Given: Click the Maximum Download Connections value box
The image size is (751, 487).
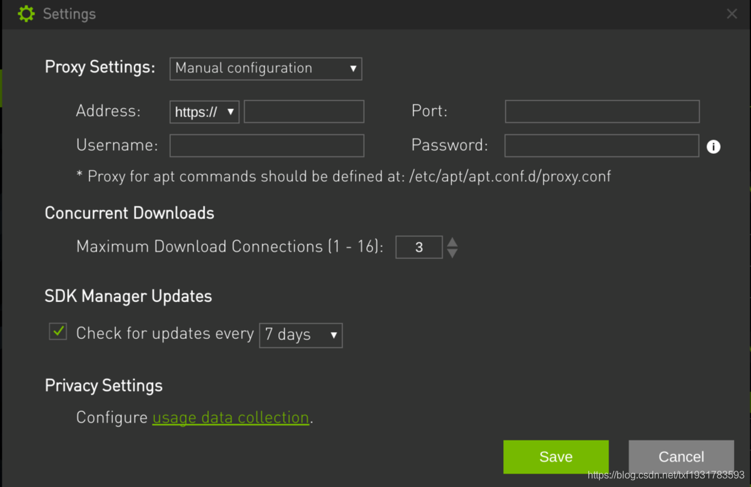Looking at the screenshot, I should click(x=419, y=247).
